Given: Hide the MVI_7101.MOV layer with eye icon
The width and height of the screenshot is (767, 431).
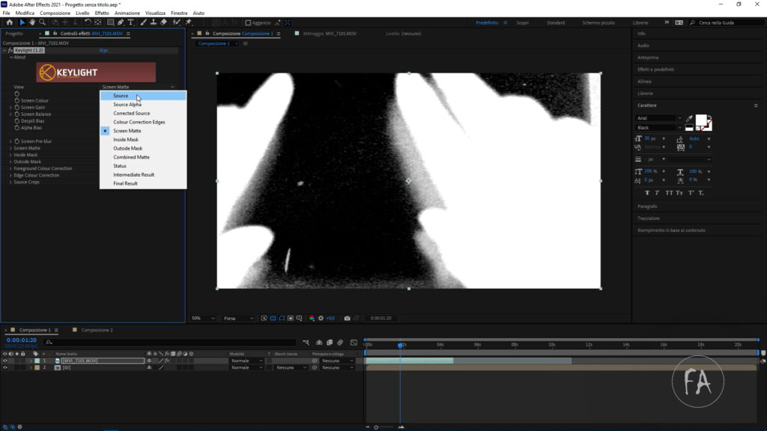Looking at the screenshot, I should 5,361.
